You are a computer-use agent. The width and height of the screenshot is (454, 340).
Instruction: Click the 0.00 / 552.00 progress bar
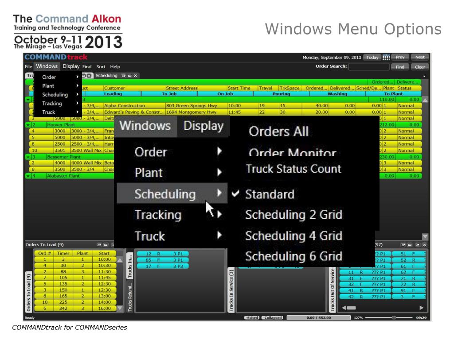(x=318, y=317)
